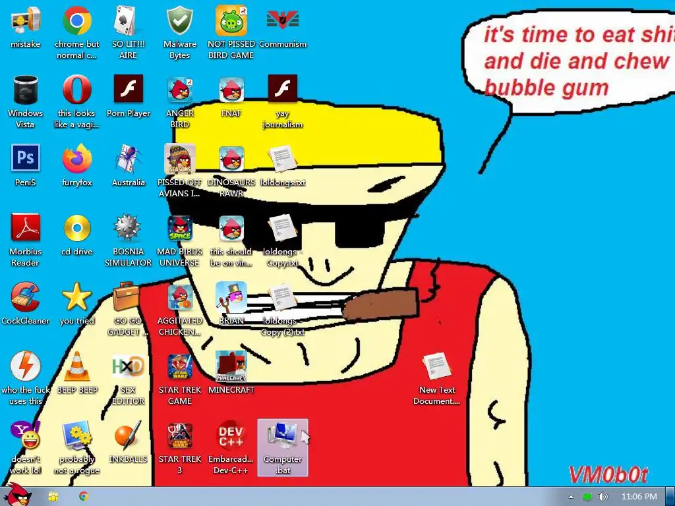Open the 'who the fuck uses this' icon
Viewport: 675px width, 506px height.
[x=26, y=379]
